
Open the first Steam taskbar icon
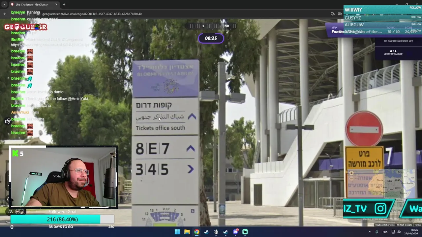coord(206,232)
